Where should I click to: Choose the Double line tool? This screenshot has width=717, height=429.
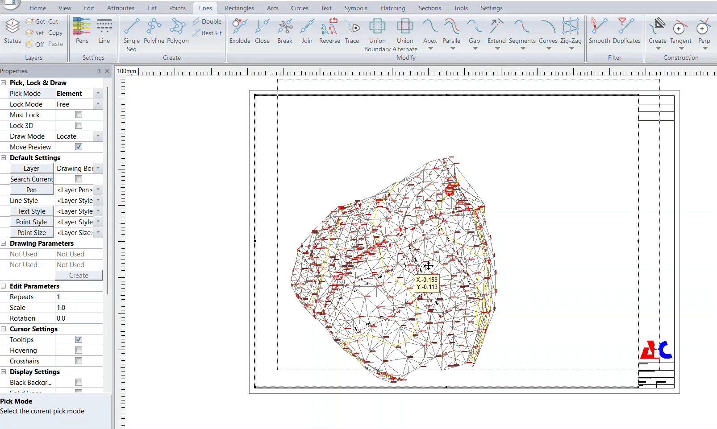pyautogui.click(x=207, y=21)
